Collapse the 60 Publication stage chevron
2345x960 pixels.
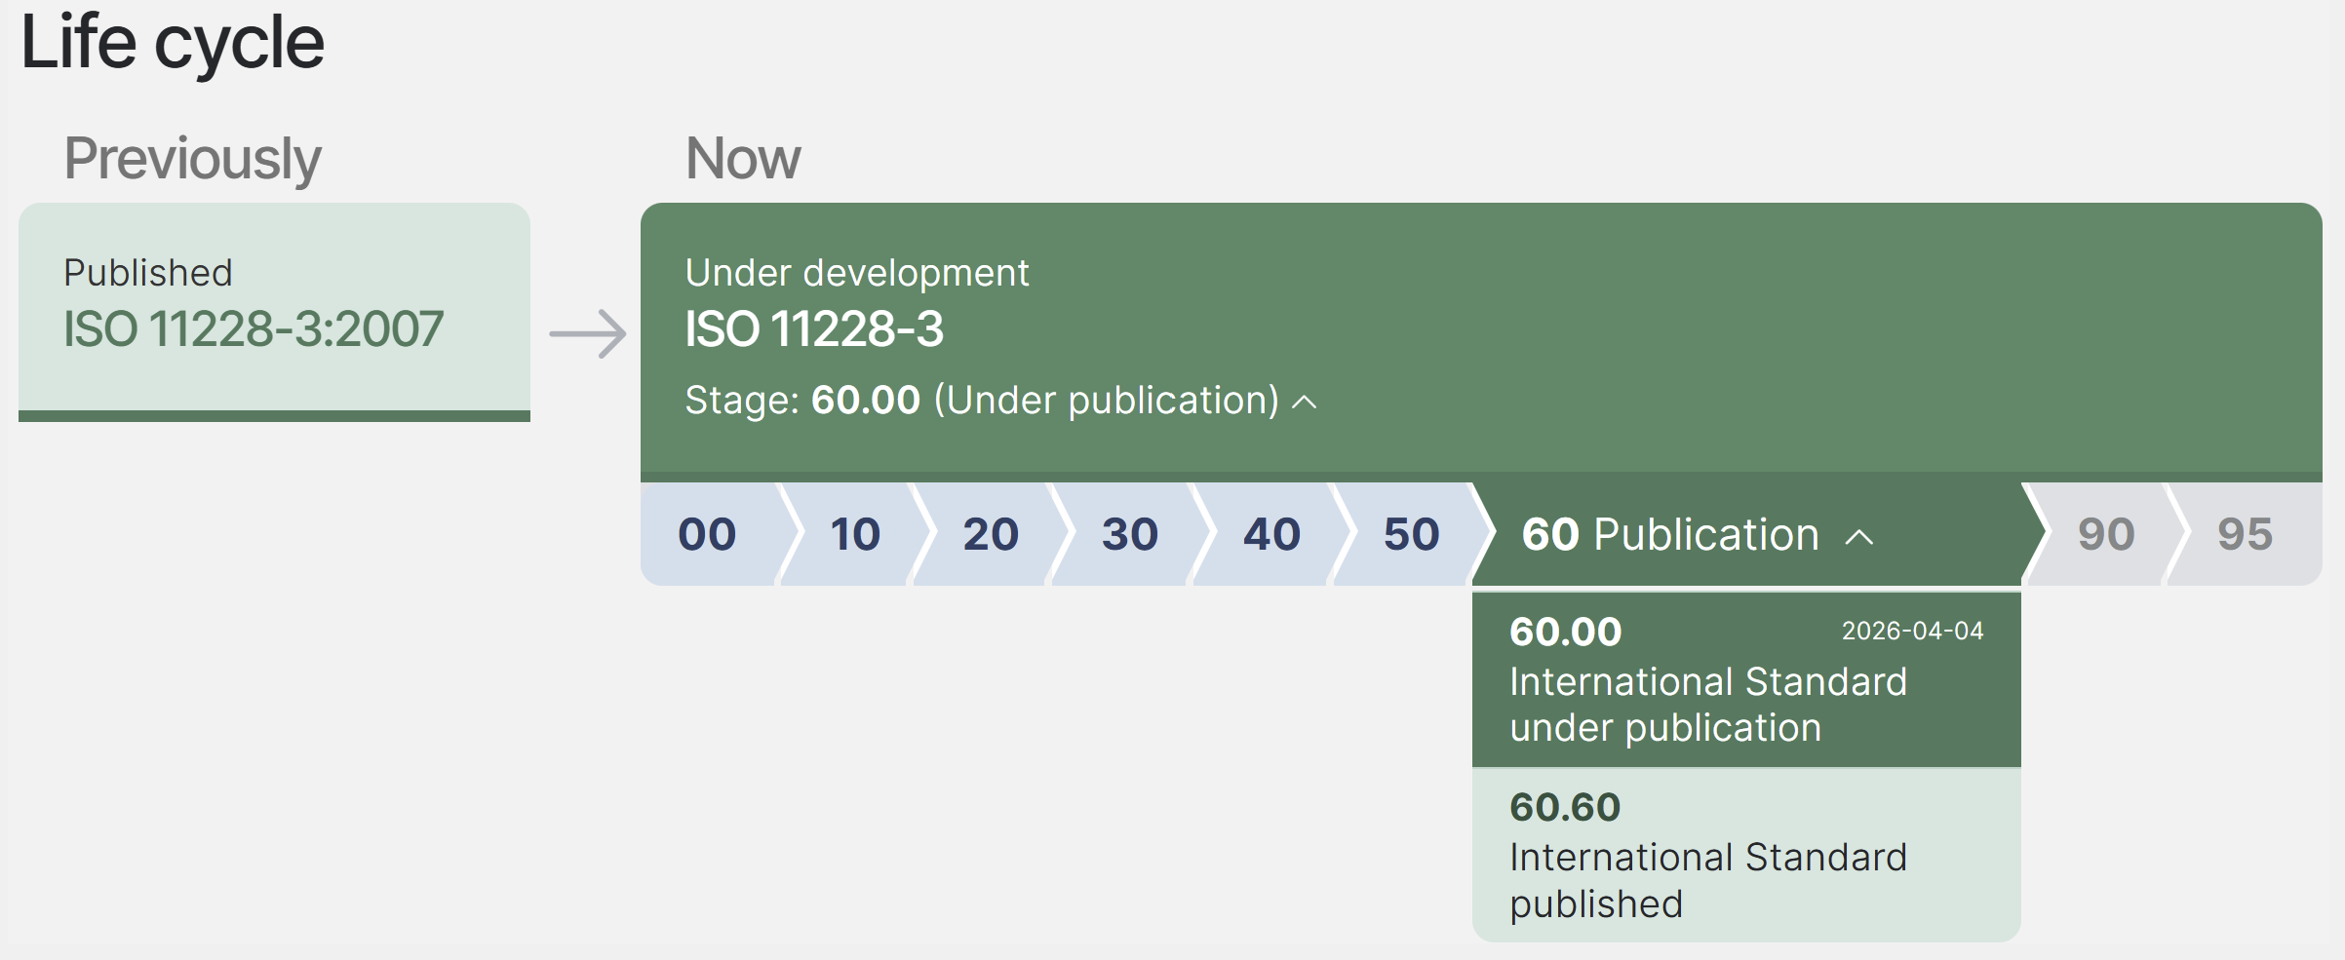pos(1859,537)
